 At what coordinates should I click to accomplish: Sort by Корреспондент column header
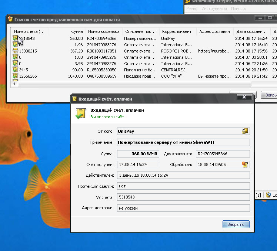pos(178,31)
